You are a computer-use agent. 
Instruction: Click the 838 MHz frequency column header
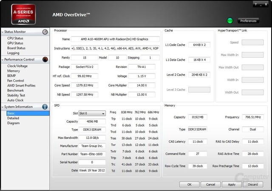pos(127,112)
